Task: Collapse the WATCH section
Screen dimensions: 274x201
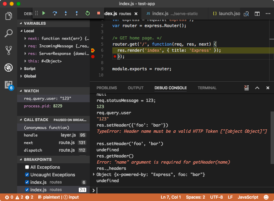Action: (21, 91)
